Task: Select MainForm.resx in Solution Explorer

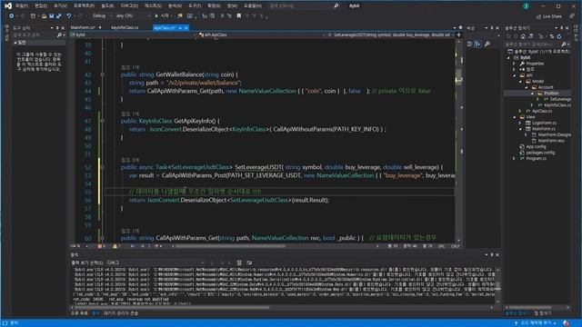Action: pyautogui.click(x=551, y=141)
